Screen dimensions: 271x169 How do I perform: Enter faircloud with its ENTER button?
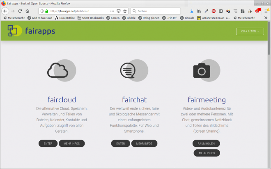[48, 144]
